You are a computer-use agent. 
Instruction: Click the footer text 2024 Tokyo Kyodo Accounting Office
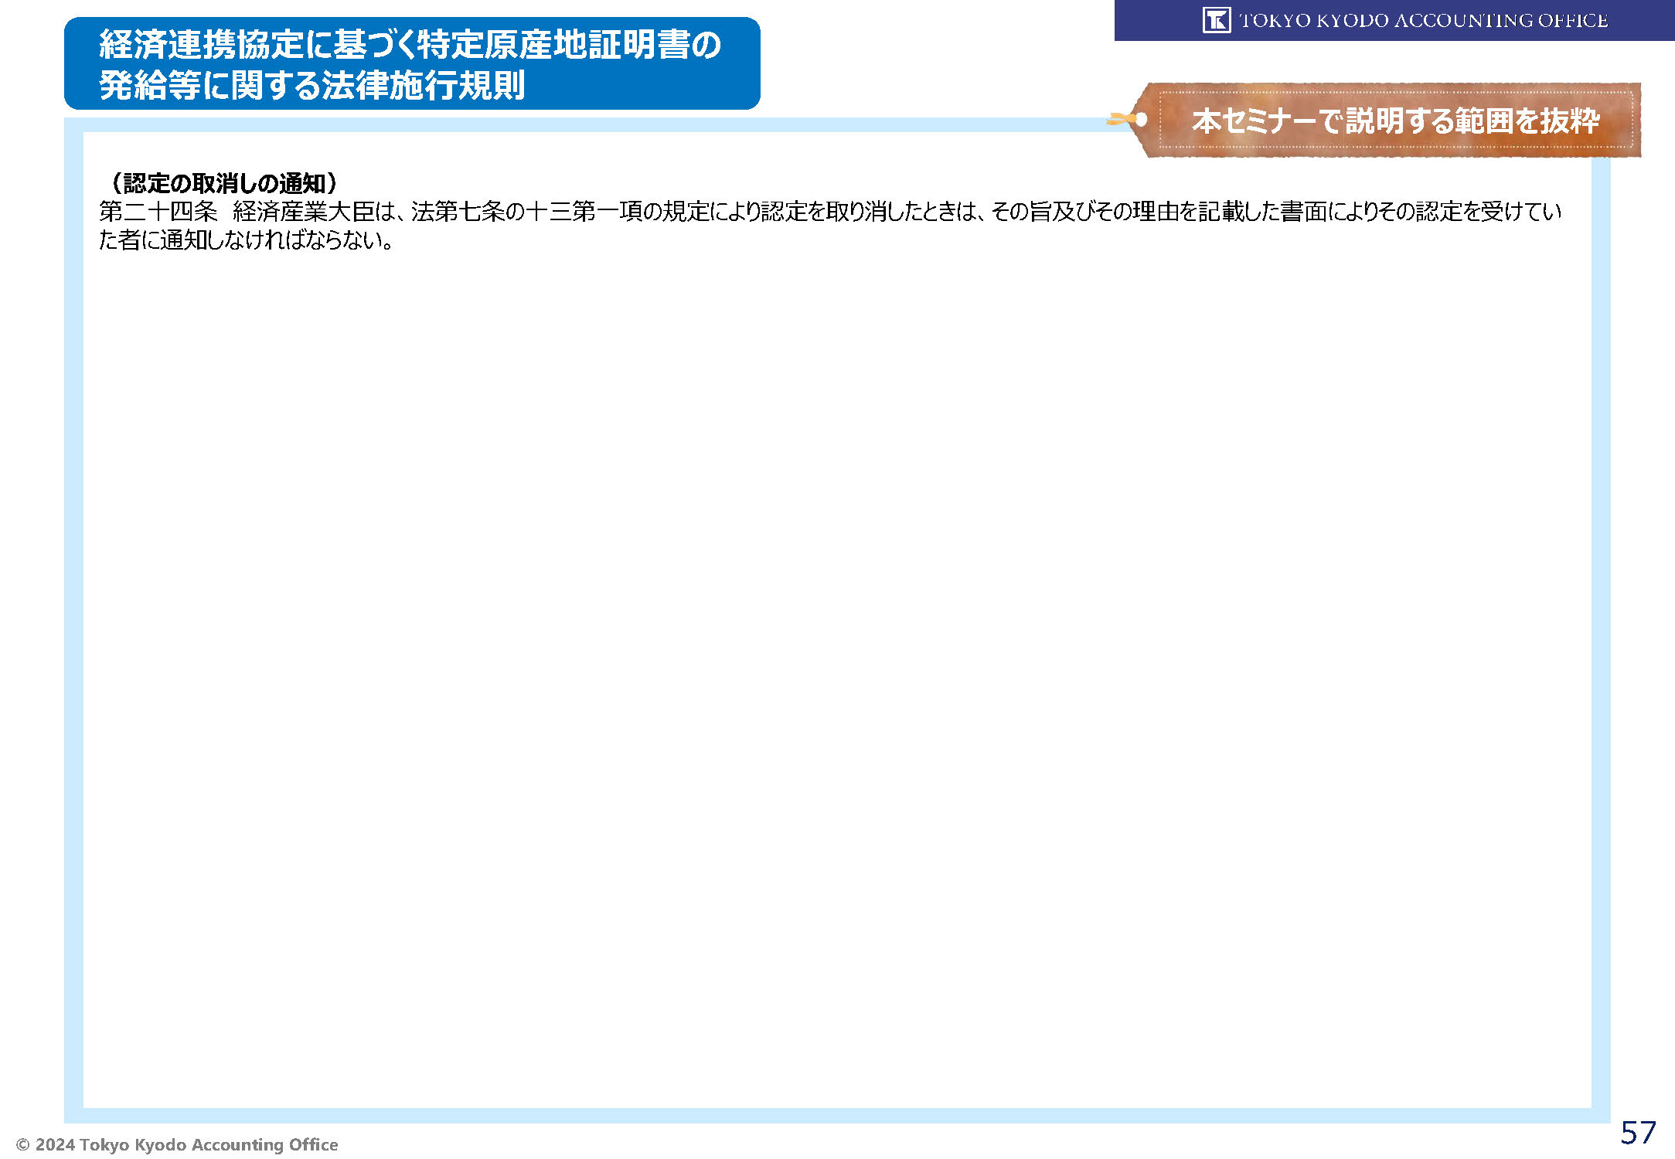(186, 1145)
